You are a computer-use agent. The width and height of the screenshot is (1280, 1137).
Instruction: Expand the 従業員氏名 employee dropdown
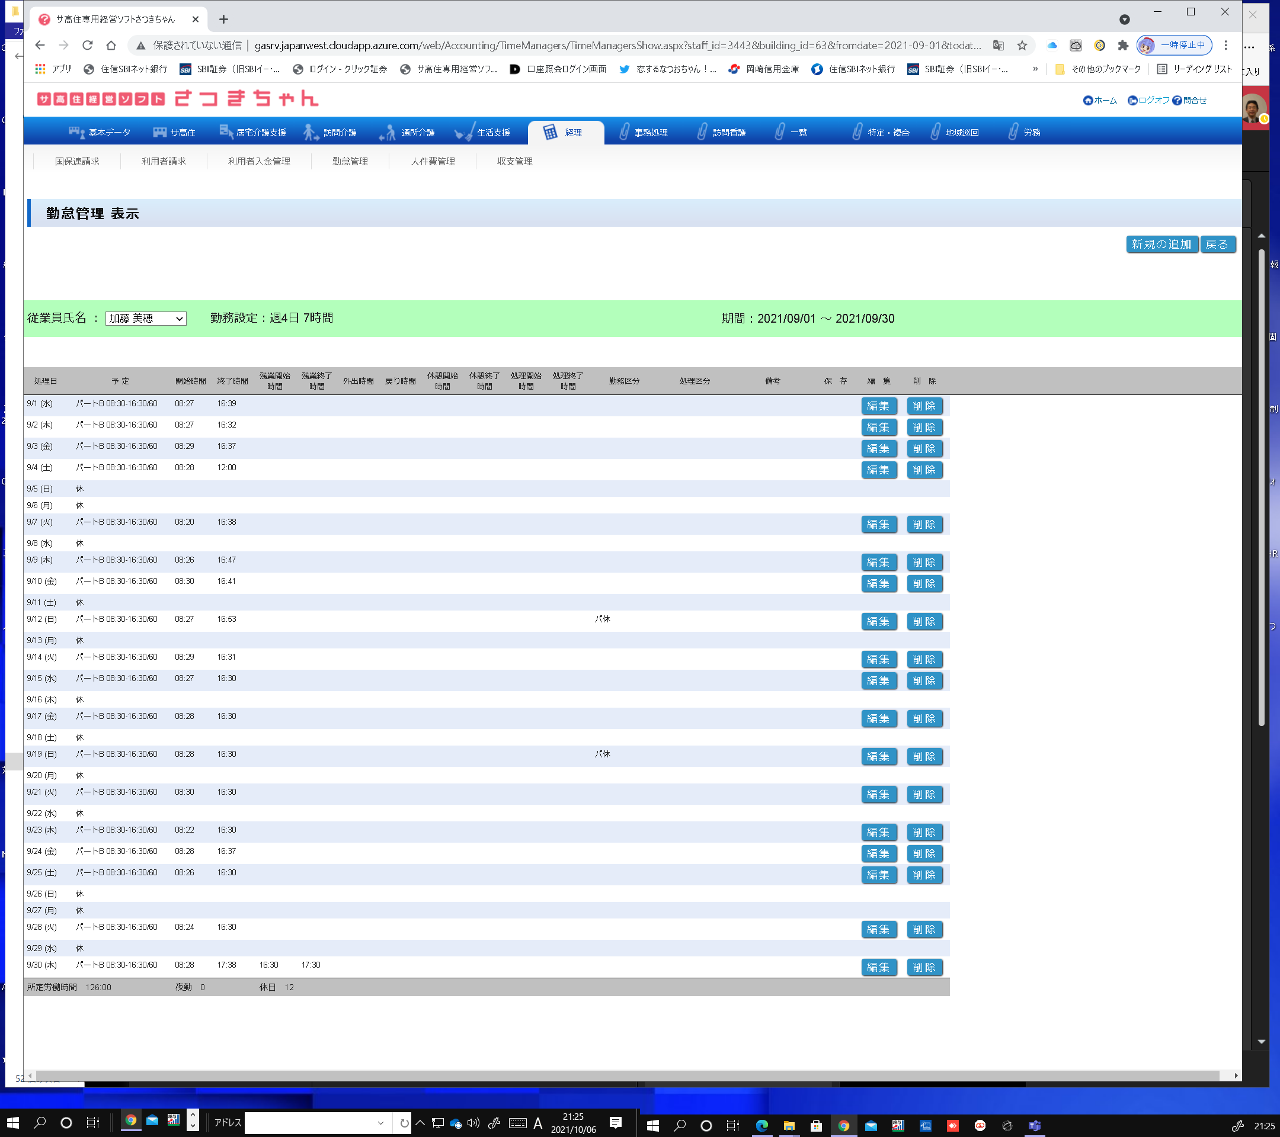(x=146, y=319)
